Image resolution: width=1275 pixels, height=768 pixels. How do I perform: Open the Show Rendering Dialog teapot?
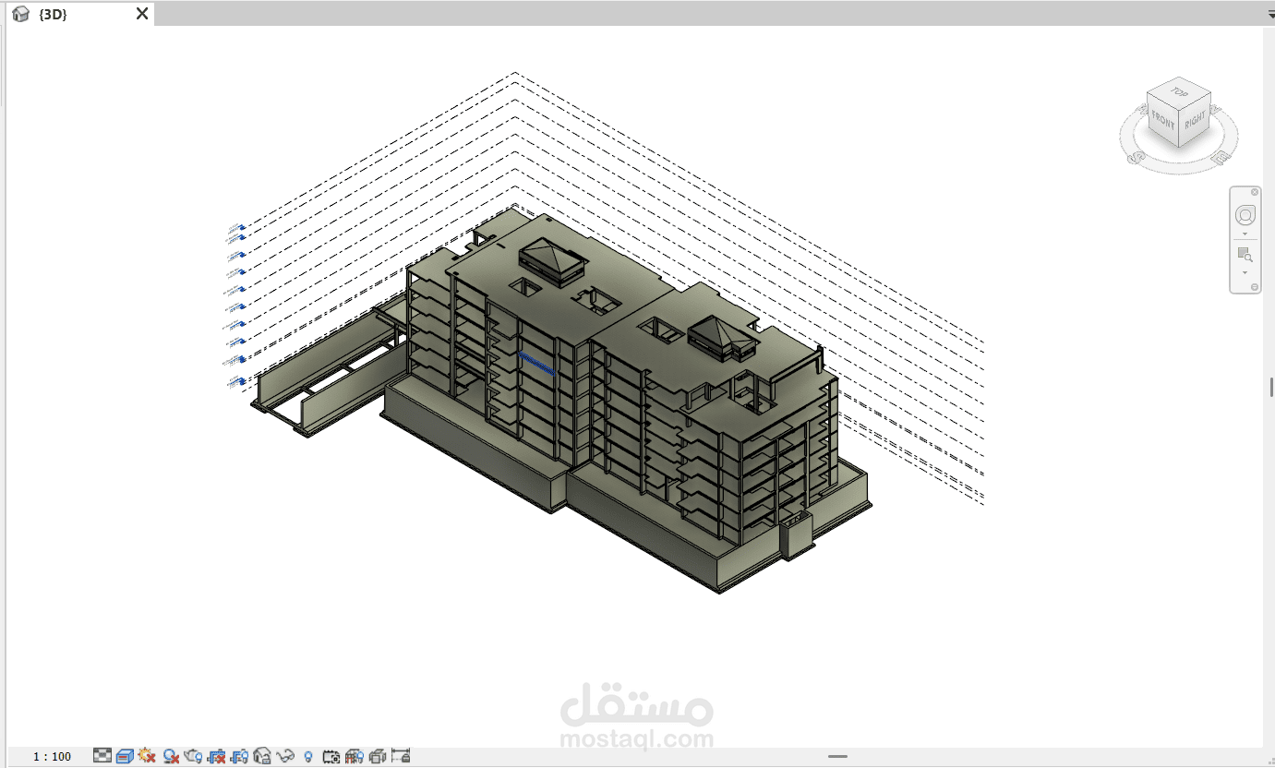coord(193,756)
